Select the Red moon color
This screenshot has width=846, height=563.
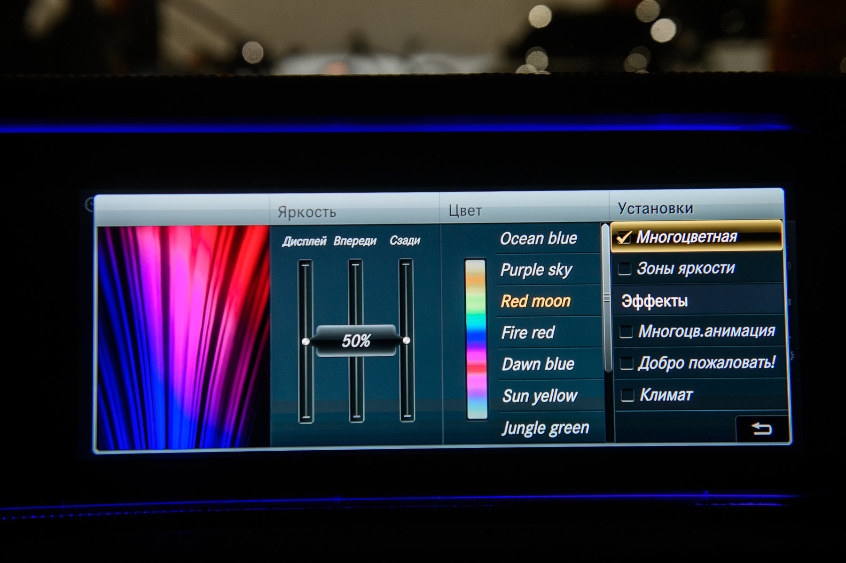pyautogui.click(x=536, y=301)
